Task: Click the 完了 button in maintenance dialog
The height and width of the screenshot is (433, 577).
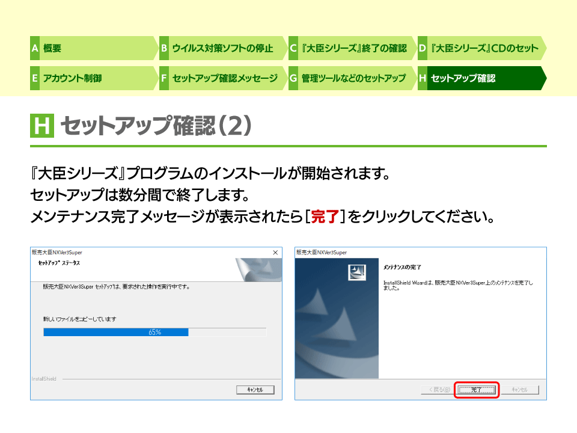Action: pos(477,390)
